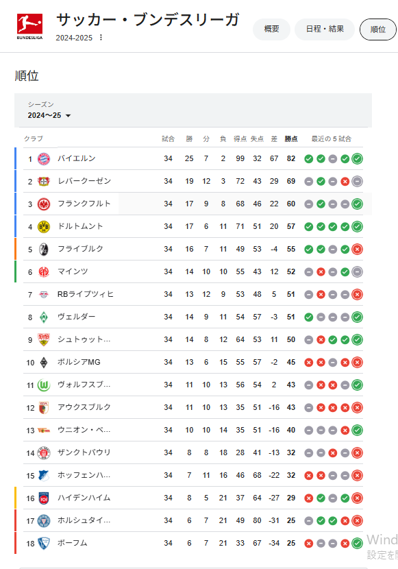Click the Bochum crest in row 18
Screen dimensions: 398x569
(x=44, y=543)
